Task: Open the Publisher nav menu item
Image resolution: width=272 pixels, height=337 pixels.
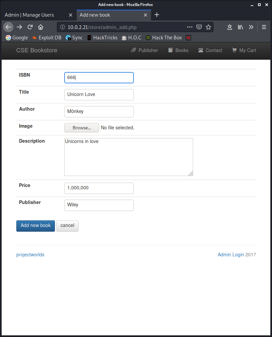Action: pos(144,50)
